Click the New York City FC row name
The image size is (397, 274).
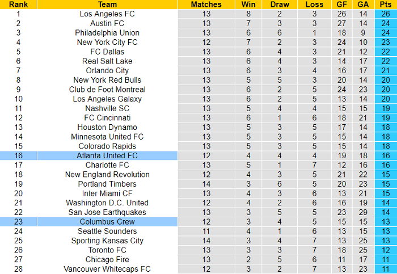(107, 42)
